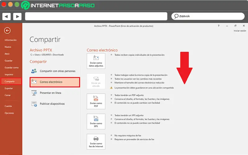Click Iniciar sesión link
248x155 pixels.
pos(240,31)
